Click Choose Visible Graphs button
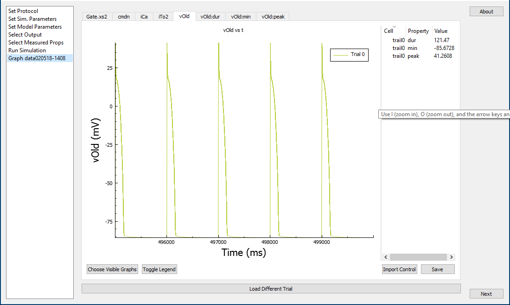 [112, 269]
